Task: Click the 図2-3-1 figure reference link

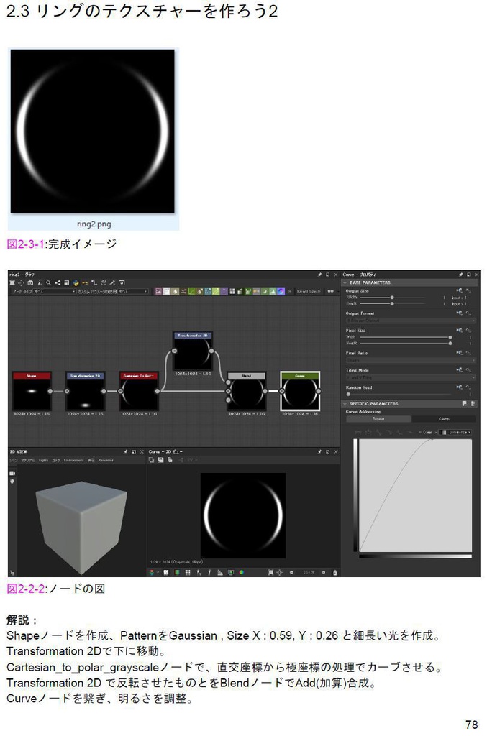Action: pyautogui.click(x=25, y=244)
